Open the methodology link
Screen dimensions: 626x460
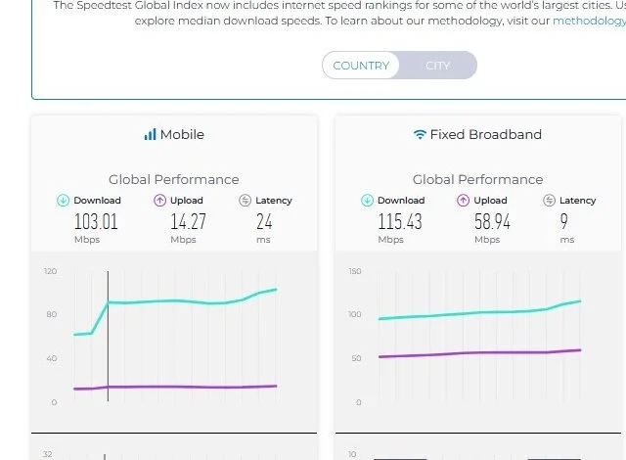coord(588,20)
